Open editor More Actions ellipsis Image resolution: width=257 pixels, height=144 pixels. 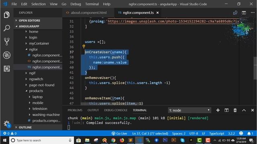pyautogui.click(x=253, y=12)
